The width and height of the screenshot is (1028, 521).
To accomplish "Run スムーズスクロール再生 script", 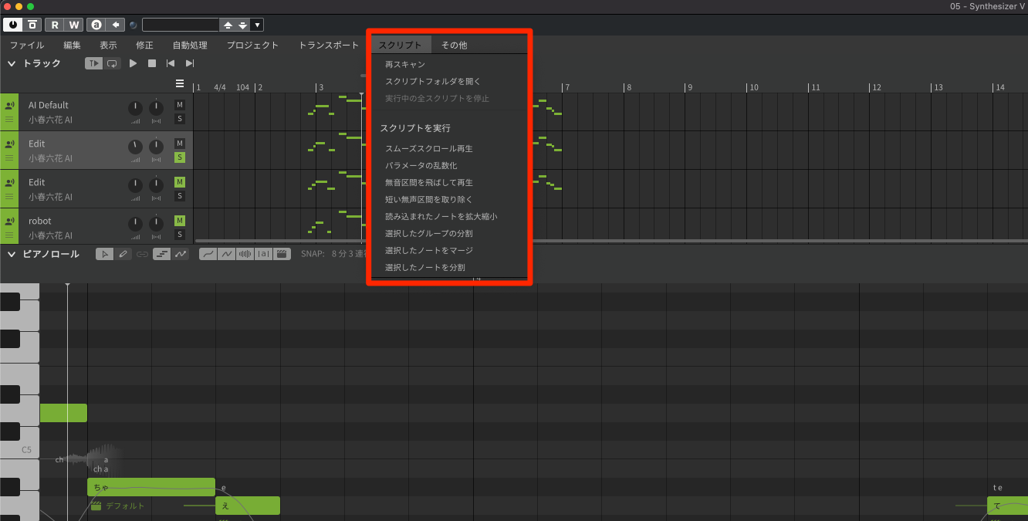I will point(429,148).
